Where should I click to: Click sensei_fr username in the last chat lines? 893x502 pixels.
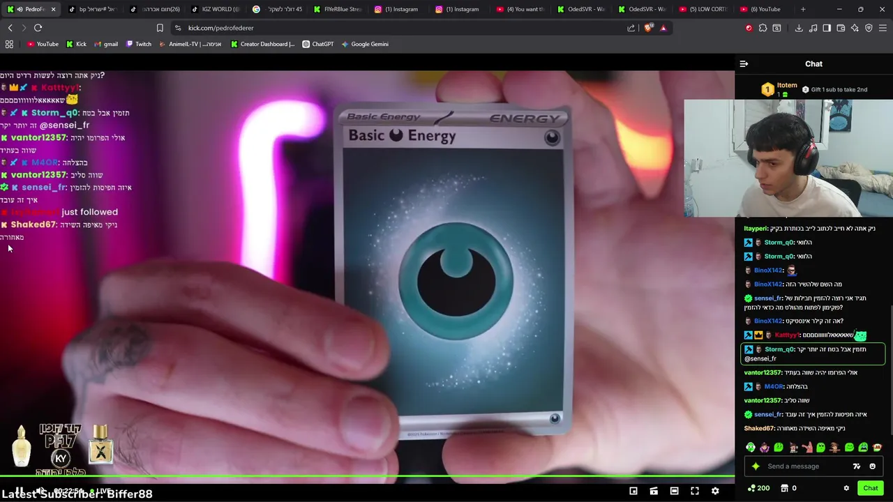(767, 414)
